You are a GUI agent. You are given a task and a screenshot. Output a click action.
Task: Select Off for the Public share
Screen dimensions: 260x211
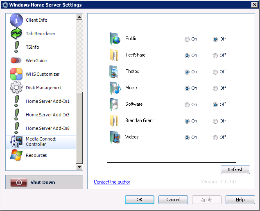pyautogui.click(x=215, y=39)
